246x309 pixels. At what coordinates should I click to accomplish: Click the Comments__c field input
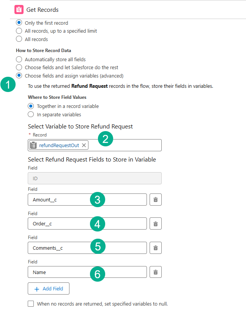(61, 248)
